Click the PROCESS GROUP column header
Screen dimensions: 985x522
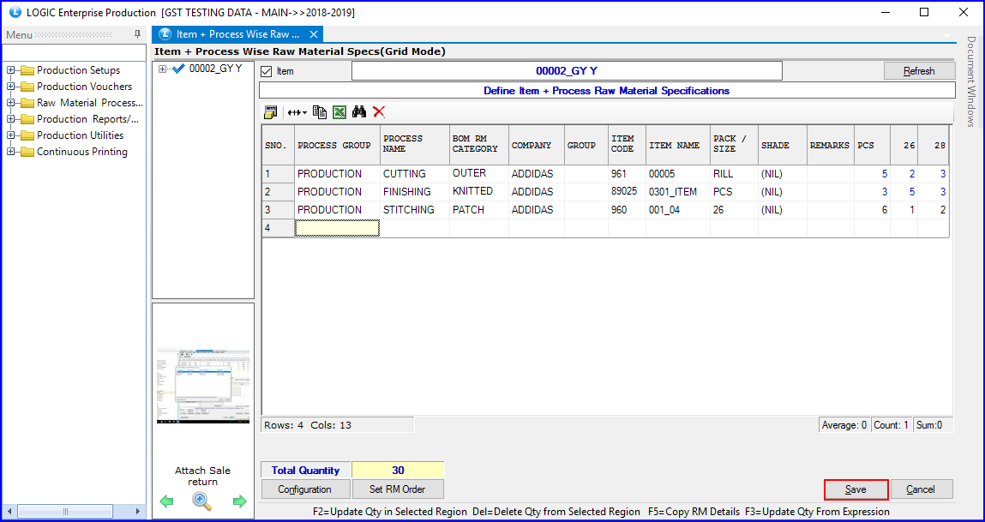[338, 145]
